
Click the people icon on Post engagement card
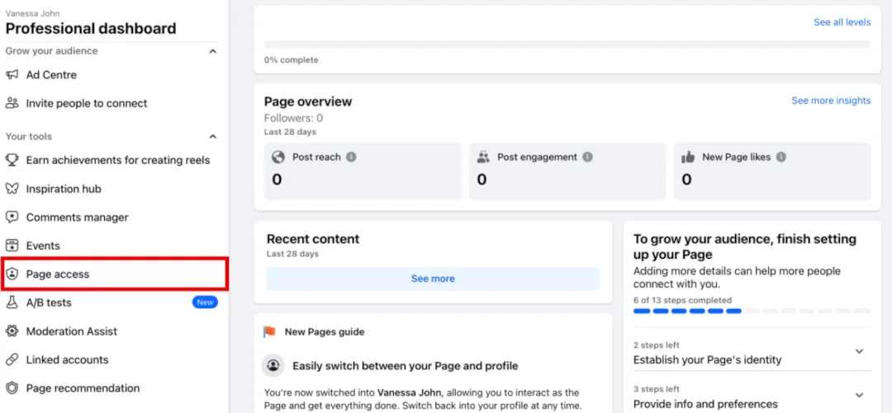483,157
